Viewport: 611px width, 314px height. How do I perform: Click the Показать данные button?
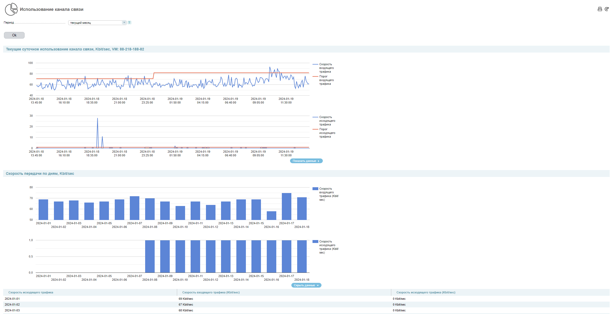pos(306,161)
